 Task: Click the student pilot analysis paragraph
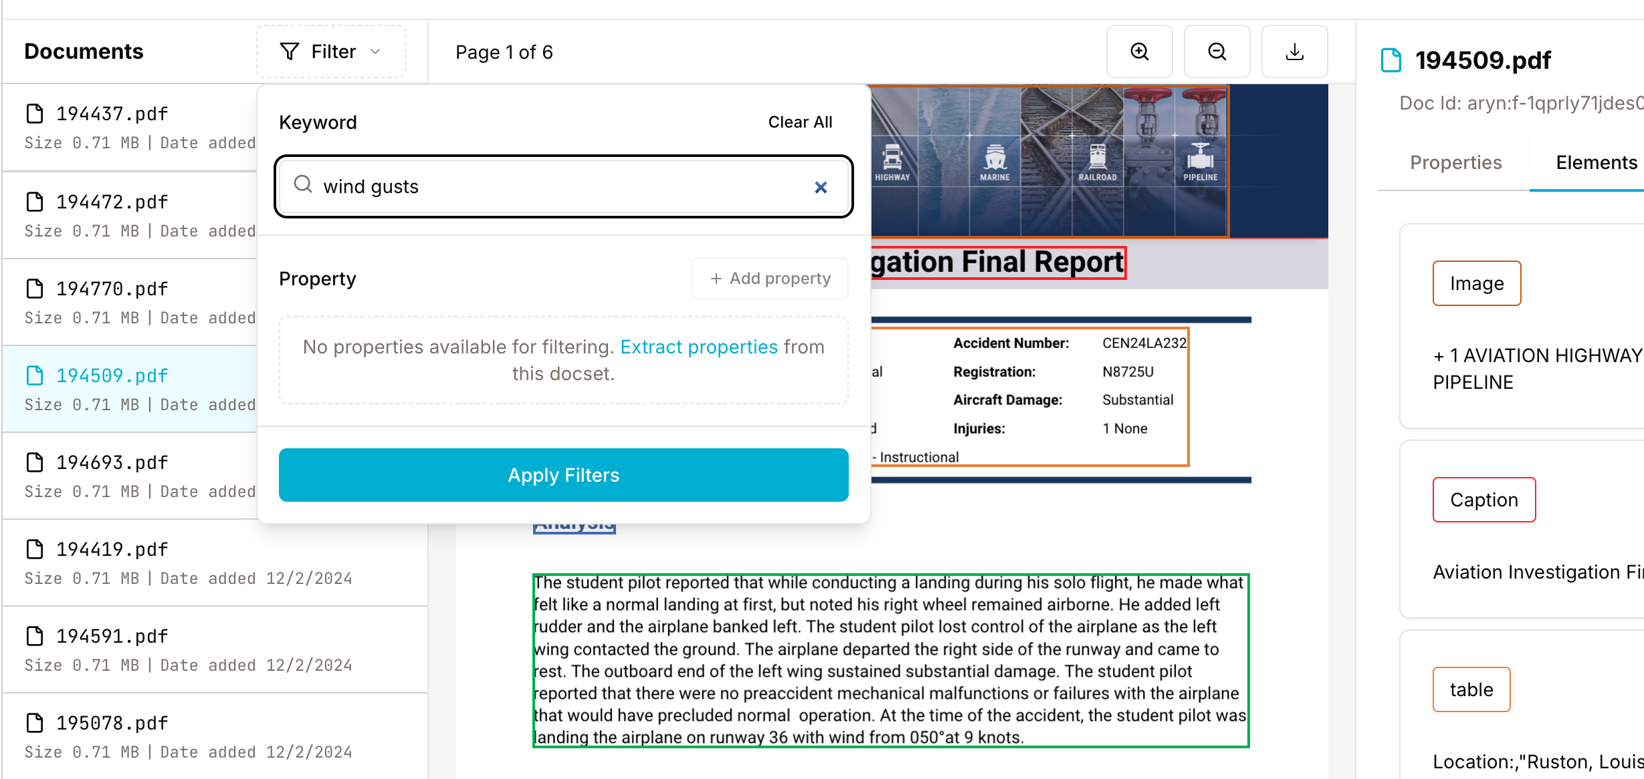click(890, 660)
